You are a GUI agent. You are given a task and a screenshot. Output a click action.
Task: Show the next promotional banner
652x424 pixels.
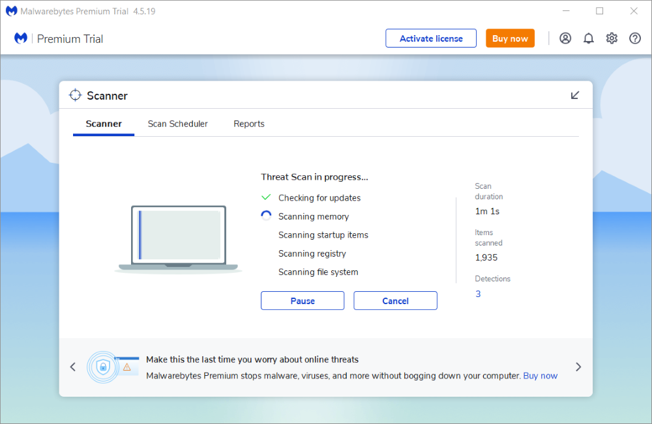click(578, 367)
